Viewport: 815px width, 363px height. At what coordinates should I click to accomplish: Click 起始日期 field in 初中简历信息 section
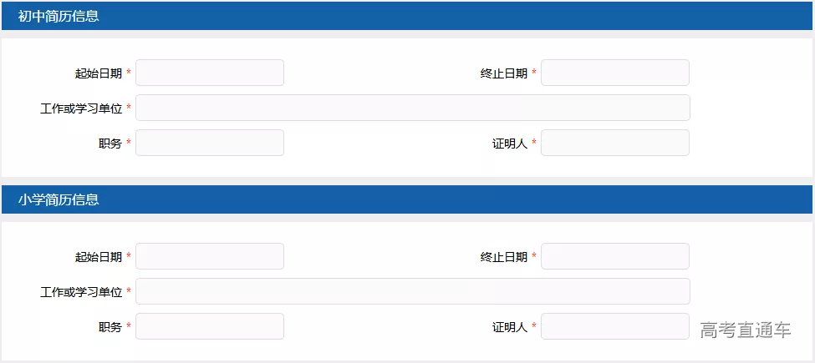coord(209,73)
